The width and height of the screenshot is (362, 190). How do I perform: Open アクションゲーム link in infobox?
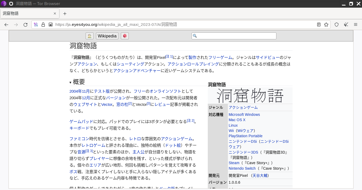(x=243, y=107)
